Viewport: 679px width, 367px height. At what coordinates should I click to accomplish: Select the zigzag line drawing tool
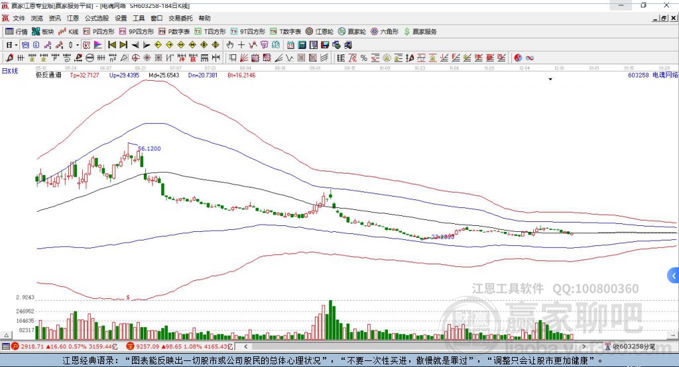(x=290, y=58)
